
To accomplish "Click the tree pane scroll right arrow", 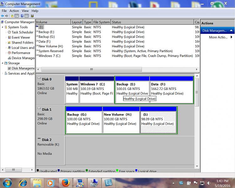I will [x=32, y=170].
